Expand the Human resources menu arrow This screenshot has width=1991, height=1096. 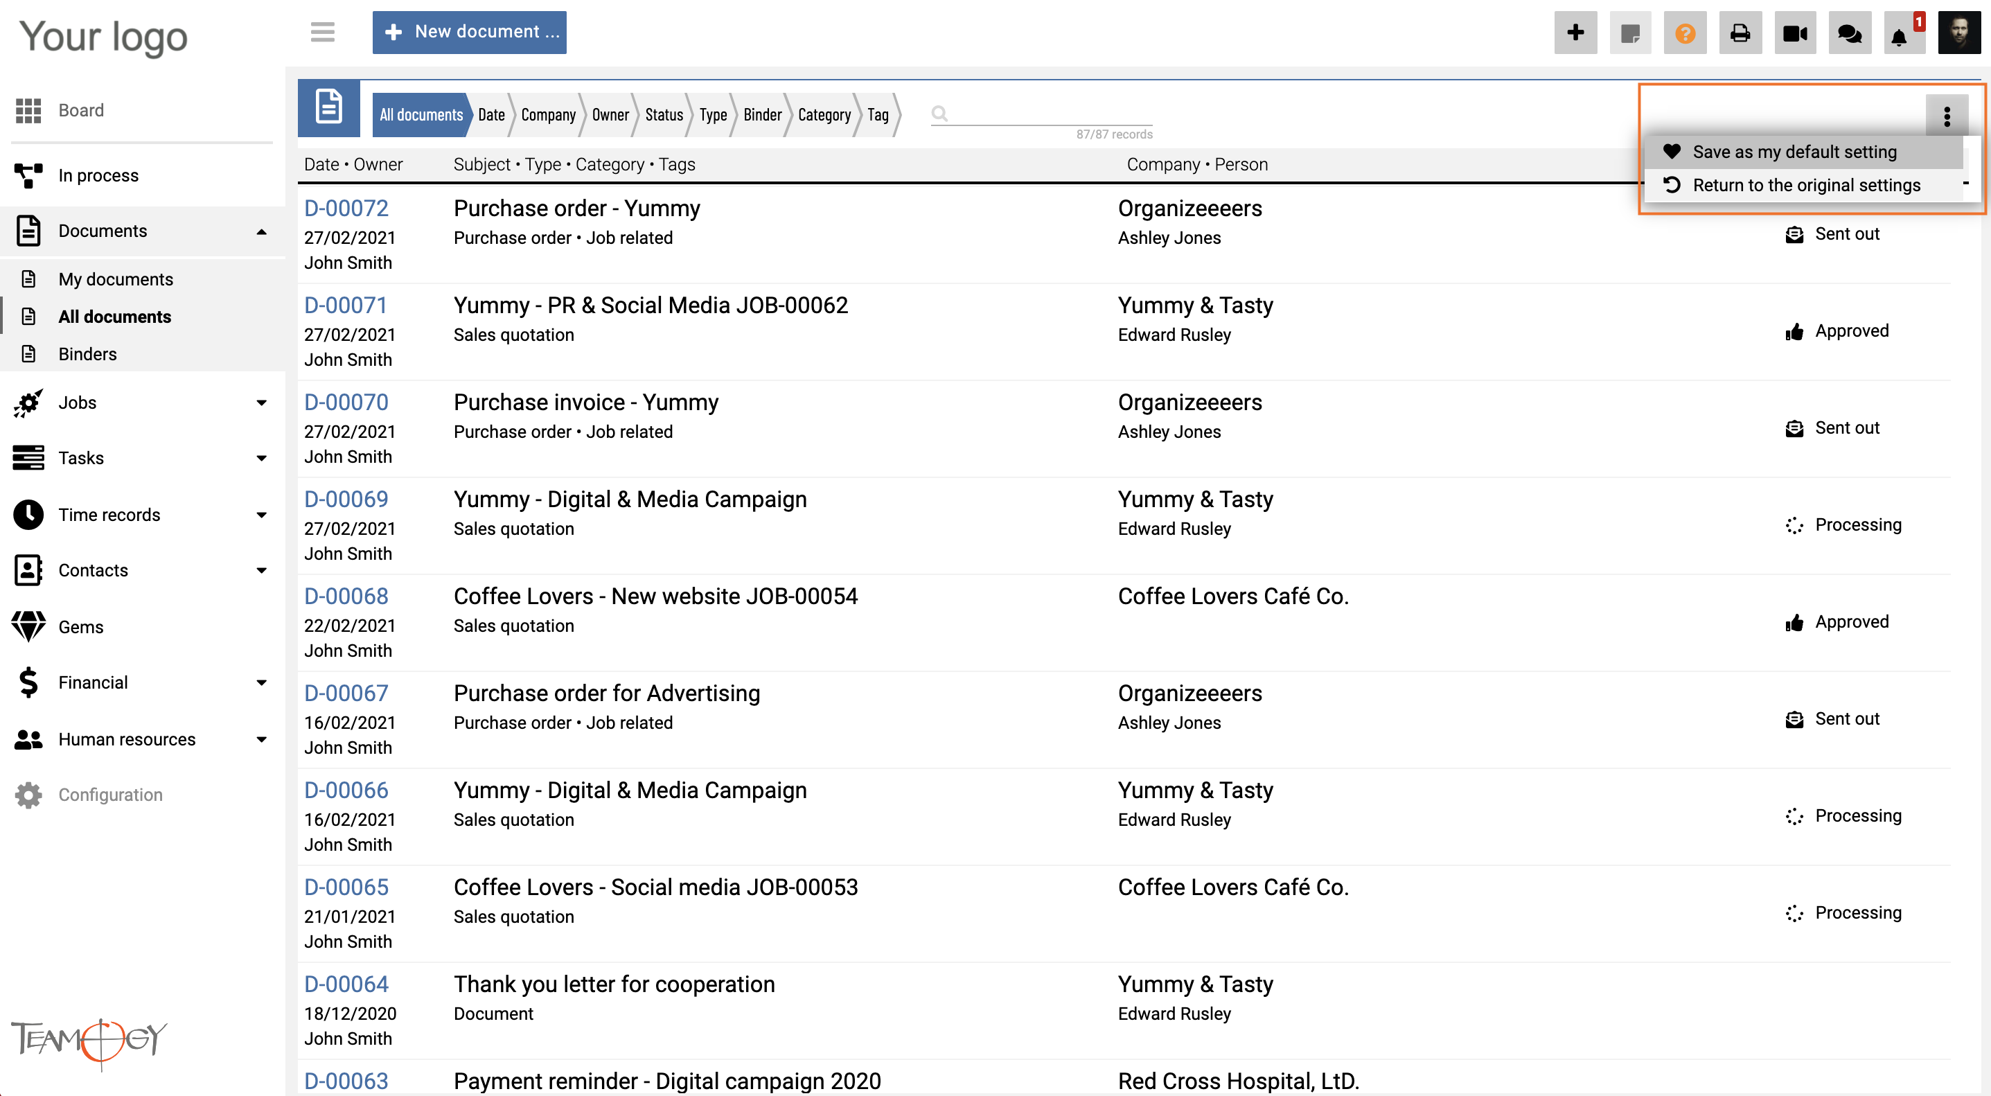coord(262,740)
